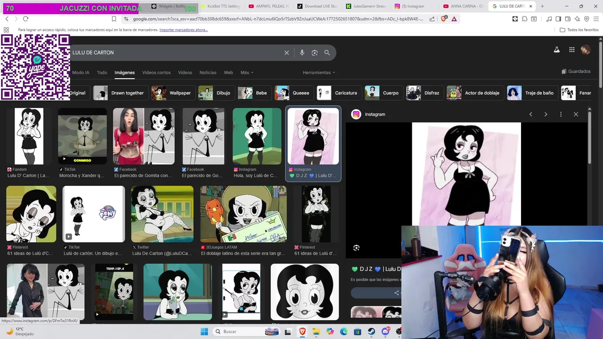Open Google apps grid
This screenshot has height=339, width=603.
(x=571, y=50)
